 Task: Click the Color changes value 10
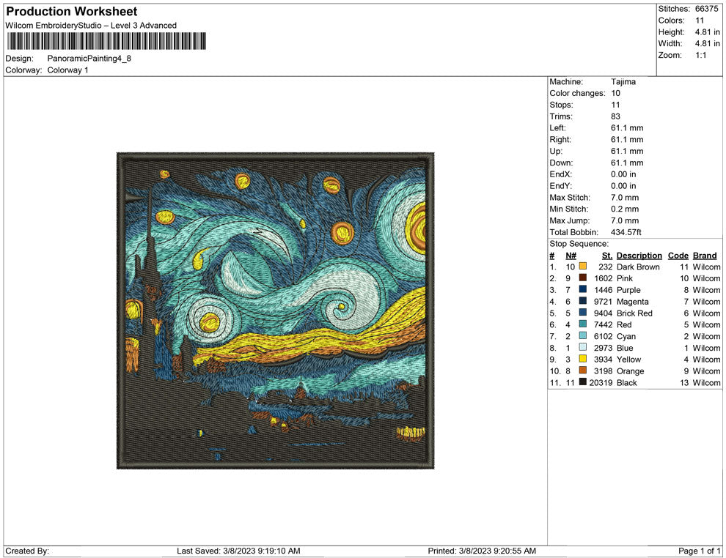tap(615, 94)
